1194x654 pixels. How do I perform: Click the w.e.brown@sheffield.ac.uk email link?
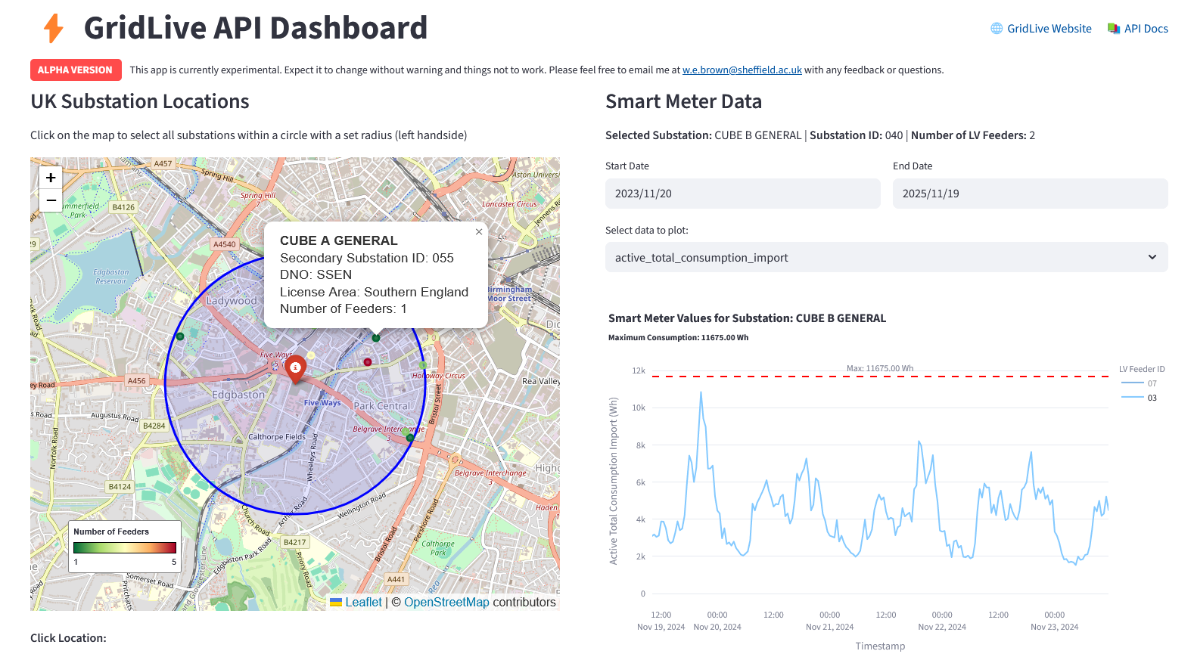click(742, 70)
